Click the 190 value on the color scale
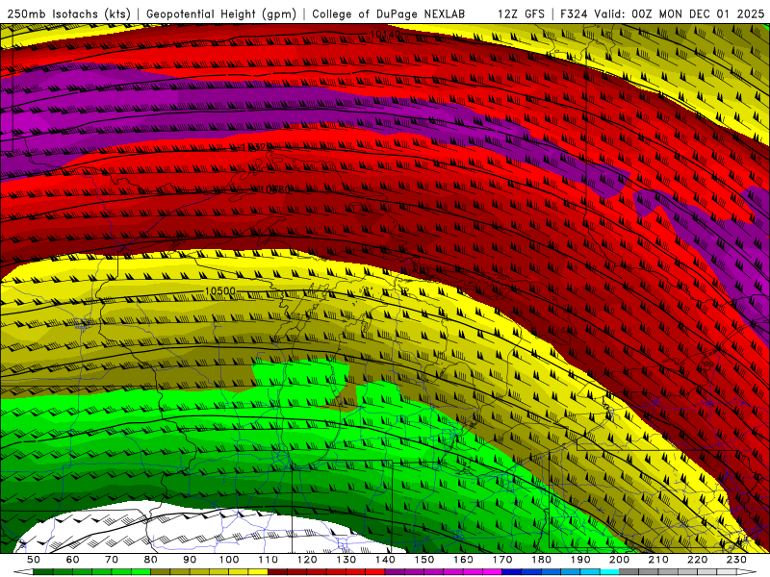The image size is (770, 577). pos(580,560)
